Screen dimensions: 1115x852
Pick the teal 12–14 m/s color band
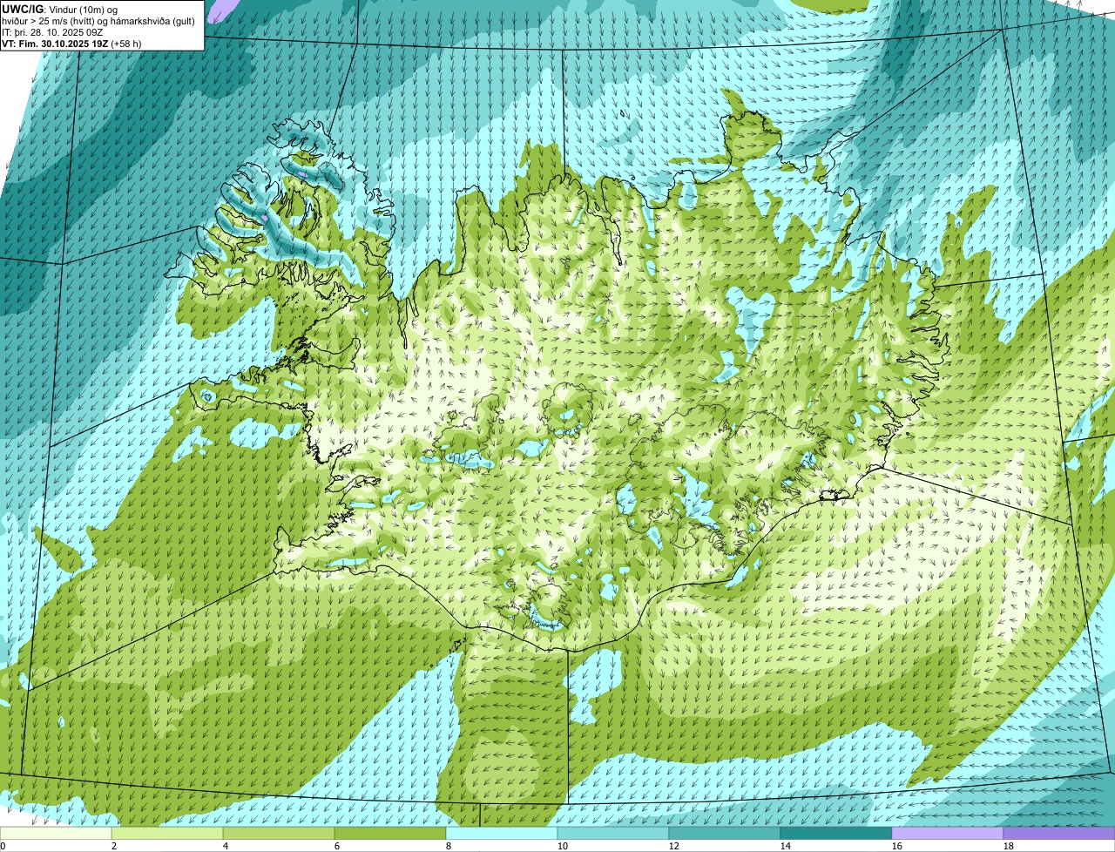(725, 833)
